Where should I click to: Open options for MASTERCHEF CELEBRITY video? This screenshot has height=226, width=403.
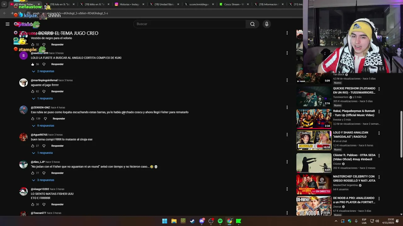click(379, 177)
